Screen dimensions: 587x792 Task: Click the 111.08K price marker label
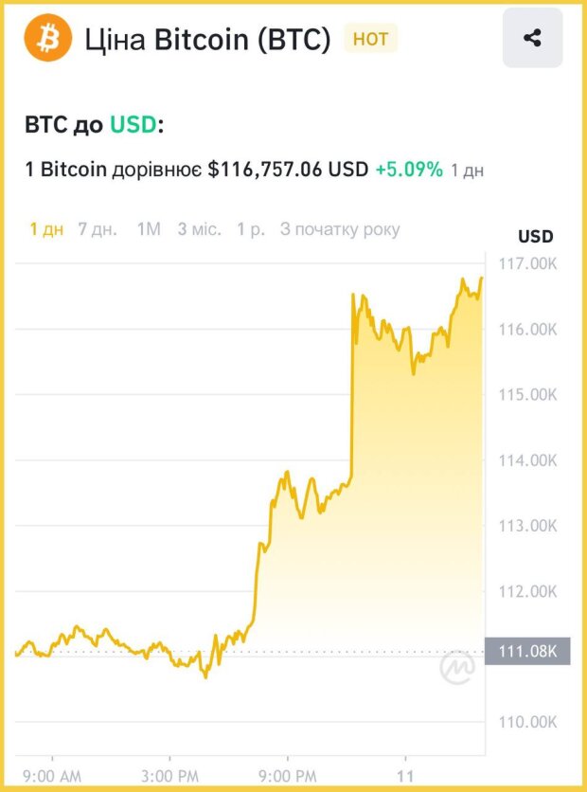point(527,651)
